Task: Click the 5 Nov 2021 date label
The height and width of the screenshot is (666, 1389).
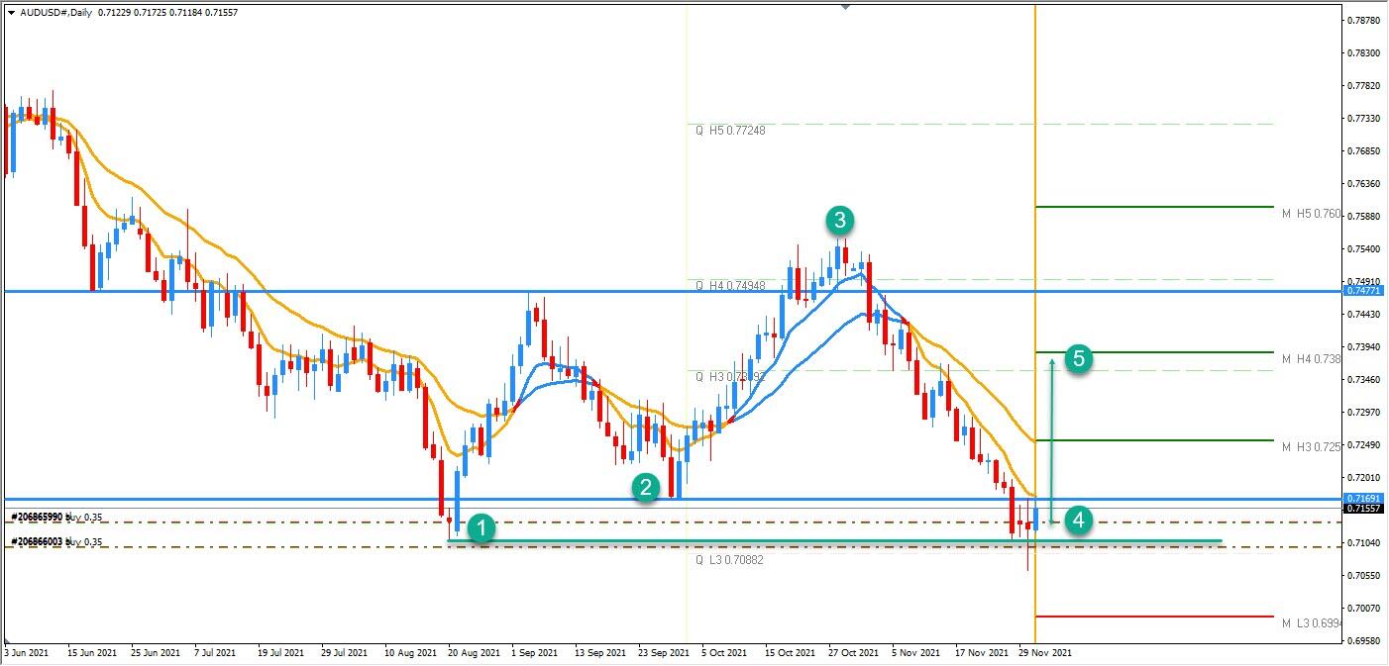Action: pyautogui.click(x=915, y=653)
